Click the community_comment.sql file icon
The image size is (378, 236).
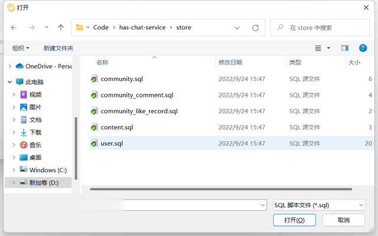pos(94,95)
